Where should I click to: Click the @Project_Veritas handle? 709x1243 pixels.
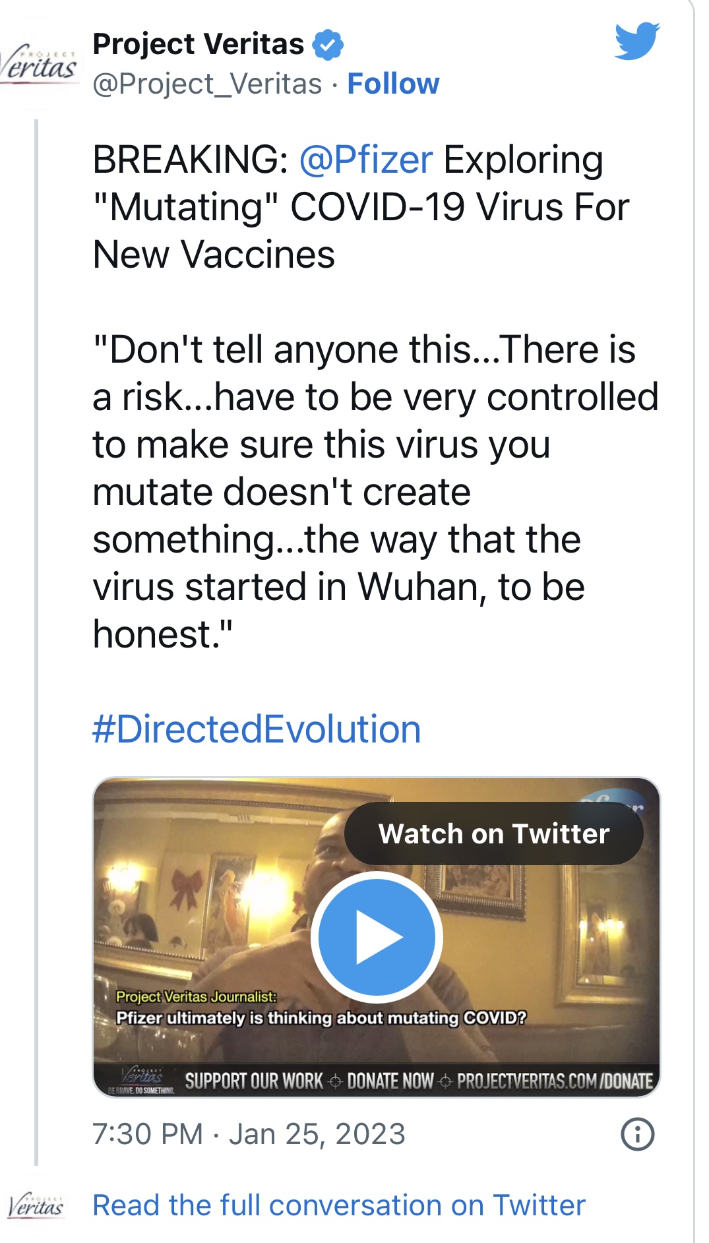(x=207, y=84)
